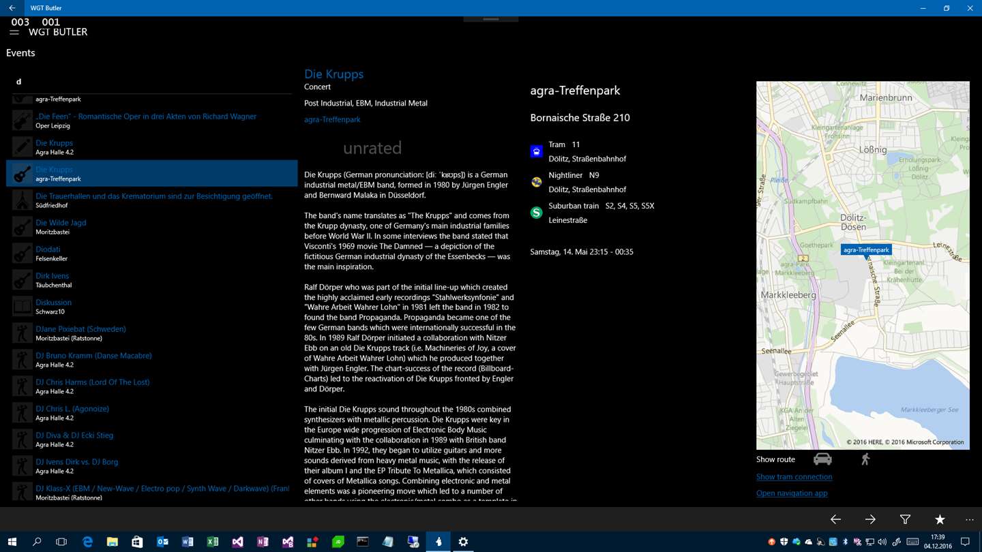Image resolution: width=982 pixels, height=552 pixels.
Task: Click the icon beside Die Feen opera entry
Action: point(22,121)
